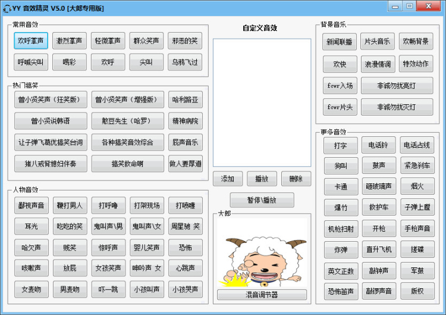
Task: Click the 版权 copyright button
Action: tap(417, 291)
